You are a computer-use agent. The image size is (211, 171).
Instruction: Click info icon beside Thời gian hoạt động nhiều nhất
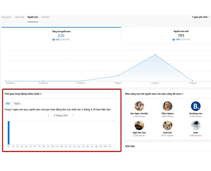pos(41,94)
